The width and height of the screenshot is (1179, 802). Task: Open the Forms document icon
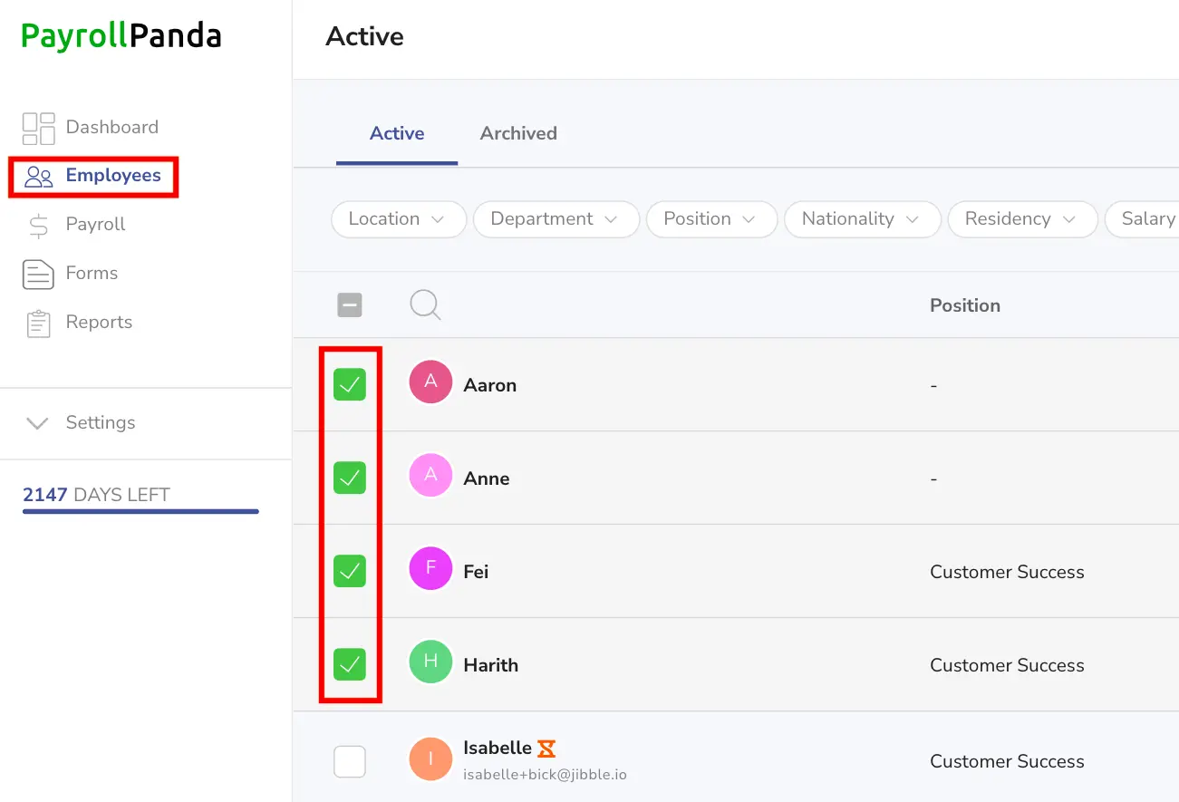38,274
